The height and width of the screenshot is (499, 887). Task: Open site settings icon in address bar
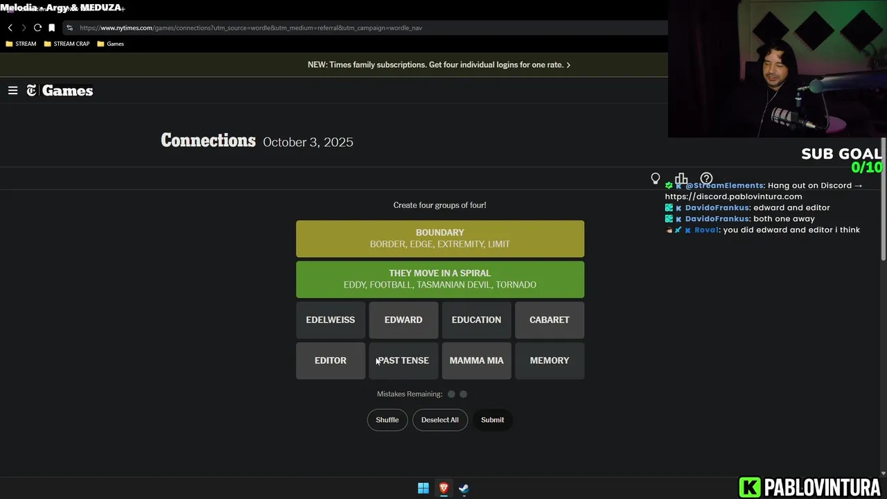point(69,28)
